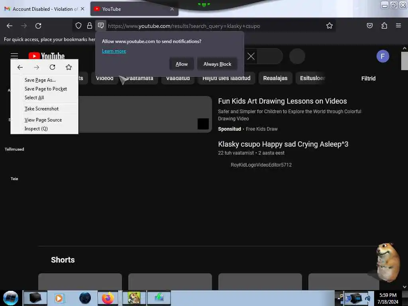Open the Learn more link
The image size is (408, 306).
(x=114, y=51)
